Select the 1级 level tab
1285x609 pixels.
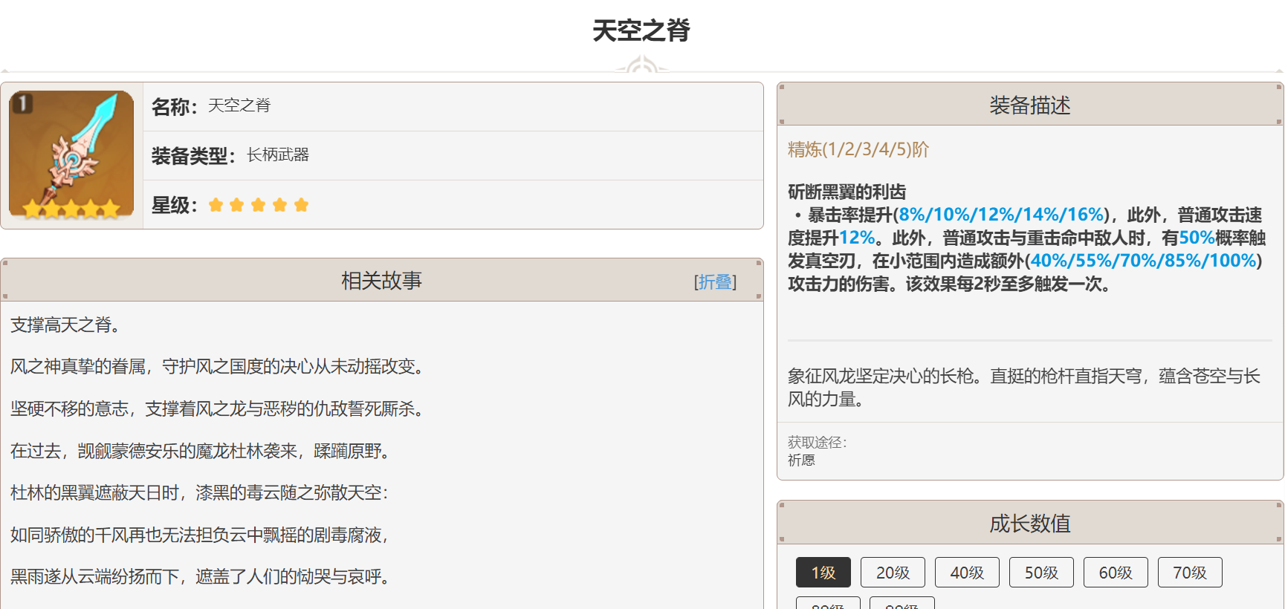[823, 573]
